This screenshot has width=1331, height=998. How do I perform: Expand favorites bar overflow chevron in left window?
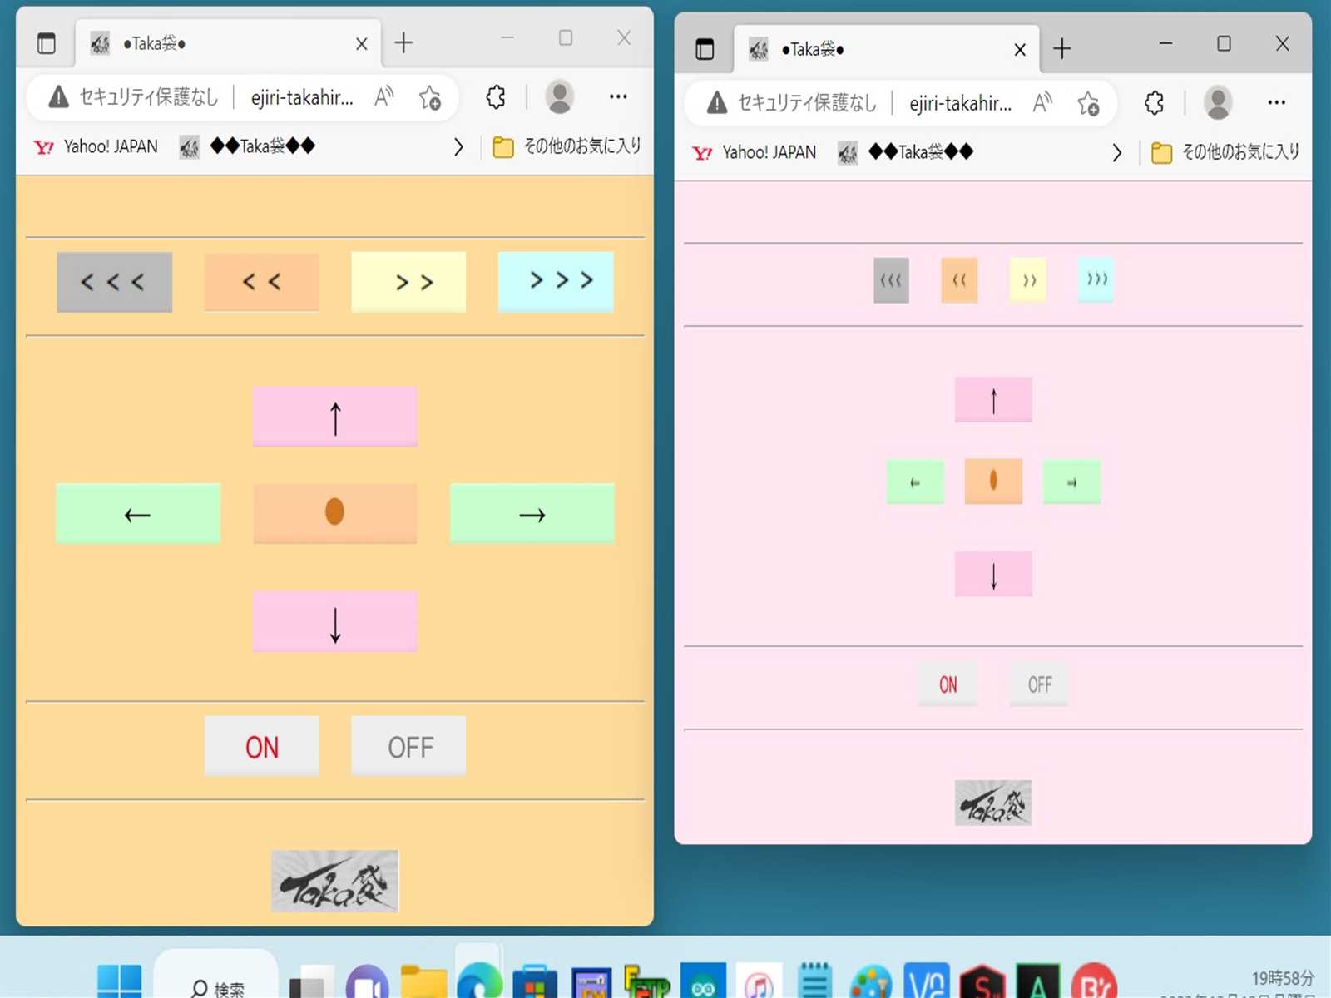point(458,147)
